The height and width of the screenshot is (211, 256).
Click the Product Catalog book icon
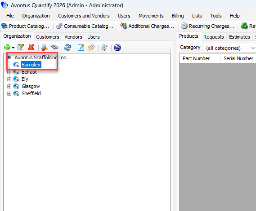[4, 26]
